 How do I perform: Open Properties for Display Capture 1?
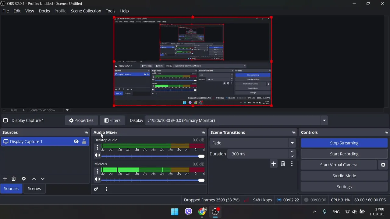(81, 120)
